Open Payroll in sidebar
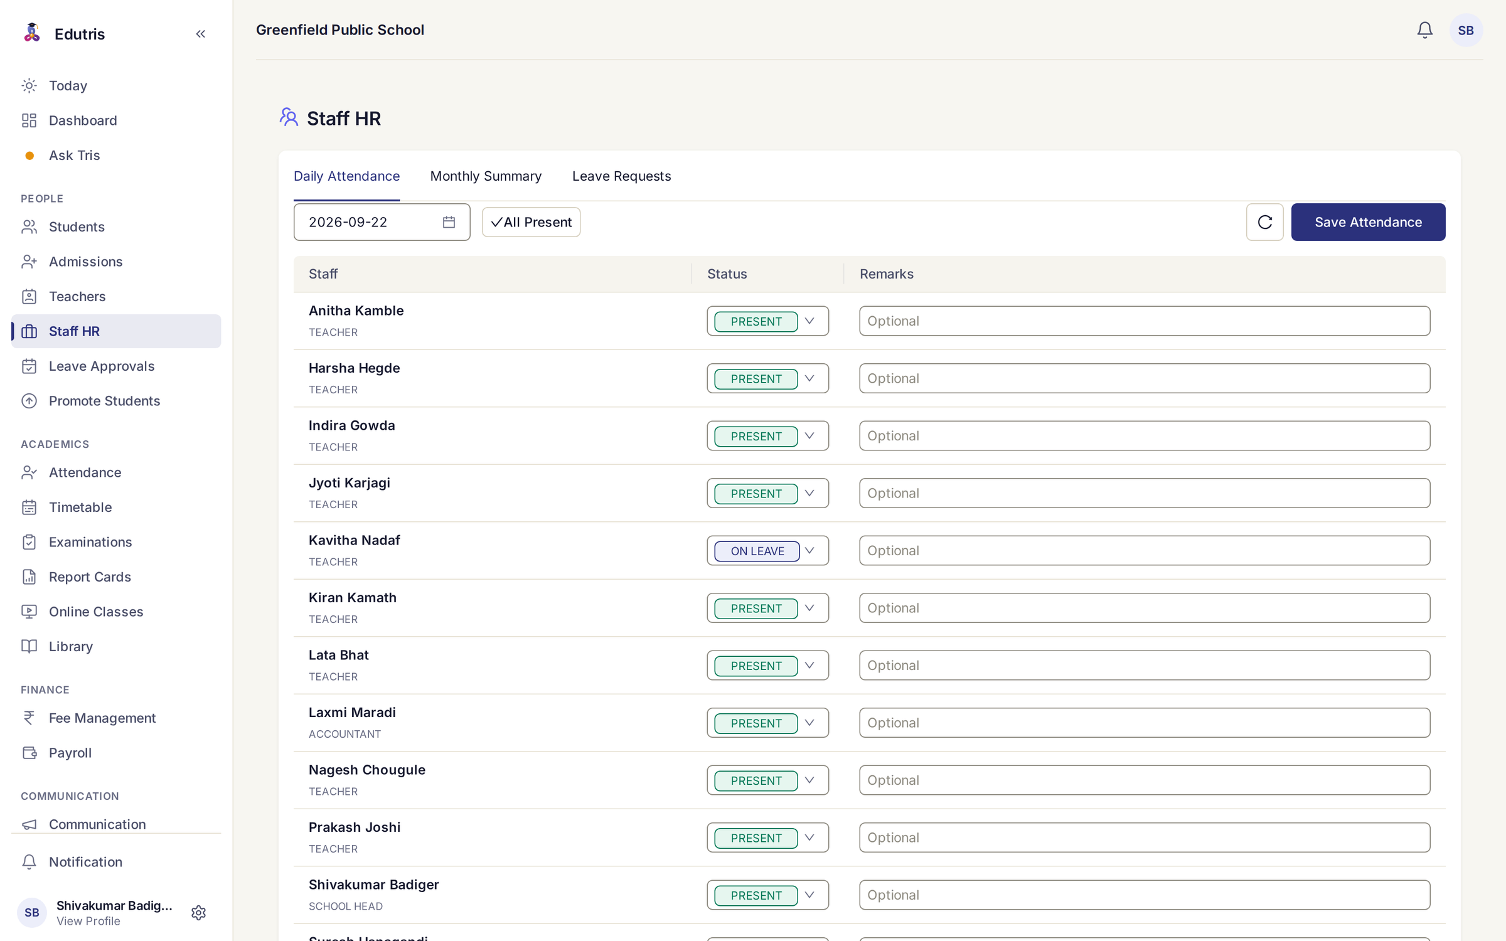 (116, 753)
